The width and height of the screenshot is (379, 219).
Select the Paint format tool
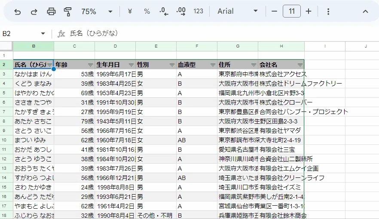(68, 12)
